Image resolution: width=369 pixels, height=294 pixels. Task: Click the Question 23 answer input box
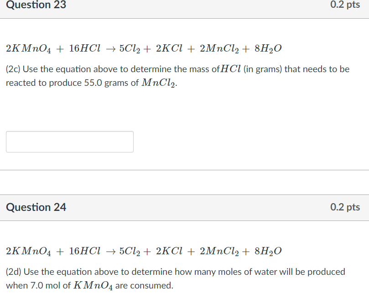click(70, 142)
